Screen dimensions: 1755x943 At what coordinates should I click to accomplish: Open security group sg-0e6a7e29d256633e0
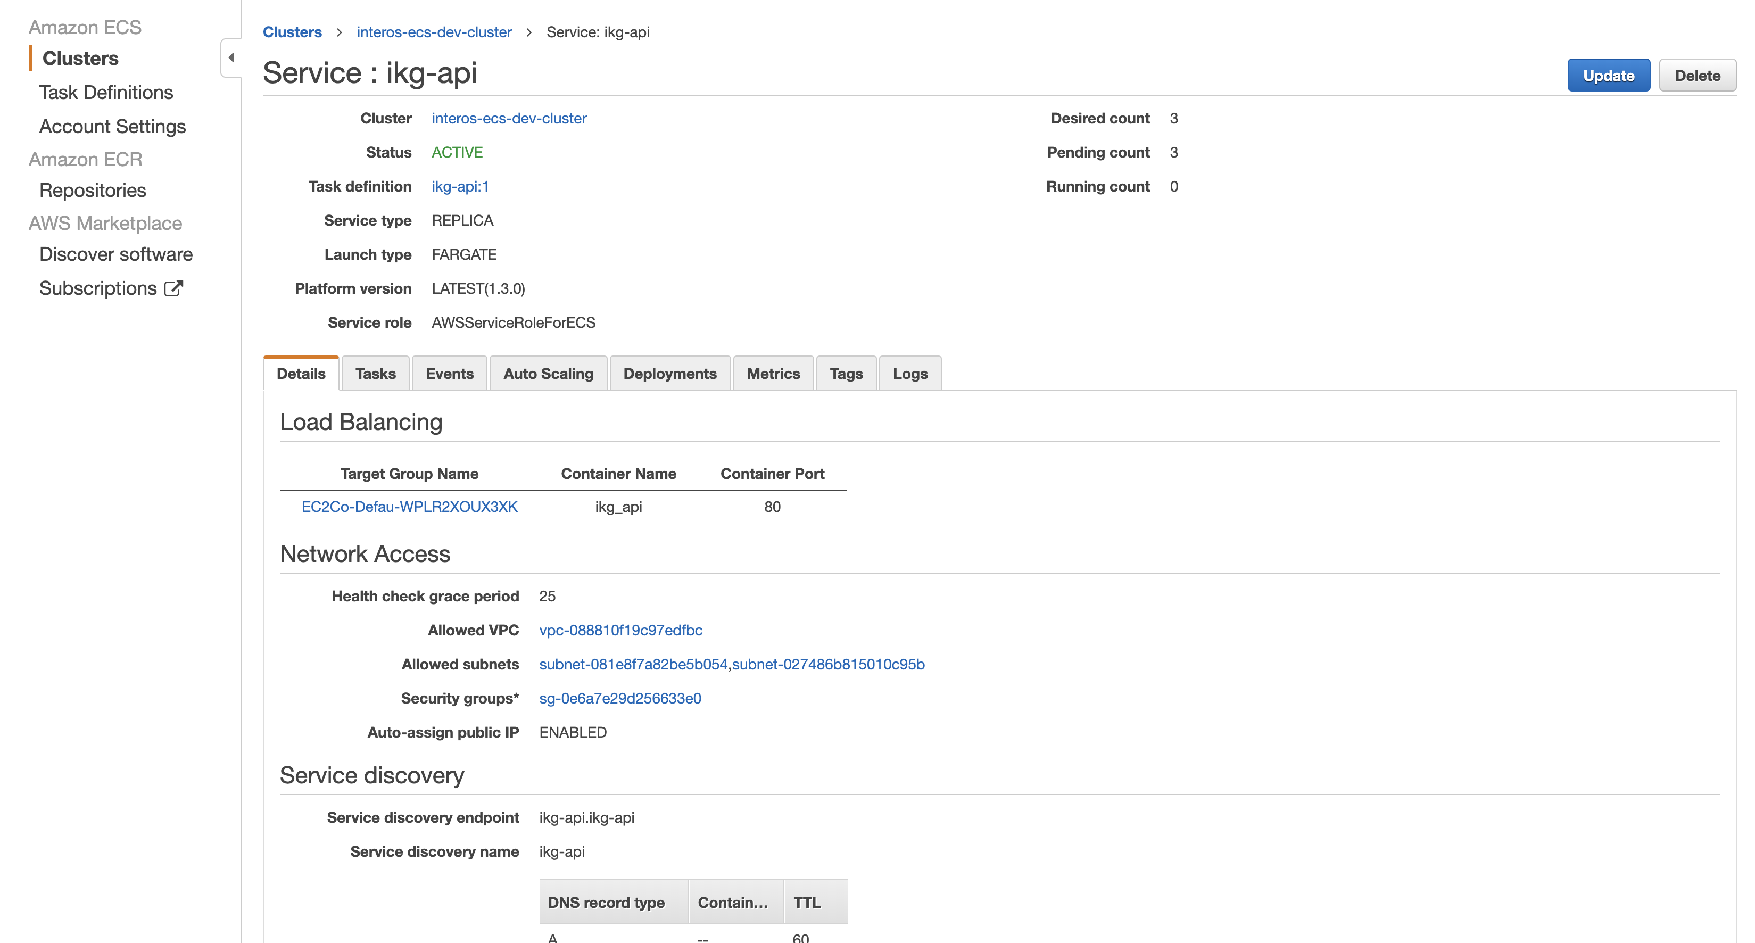620,698
